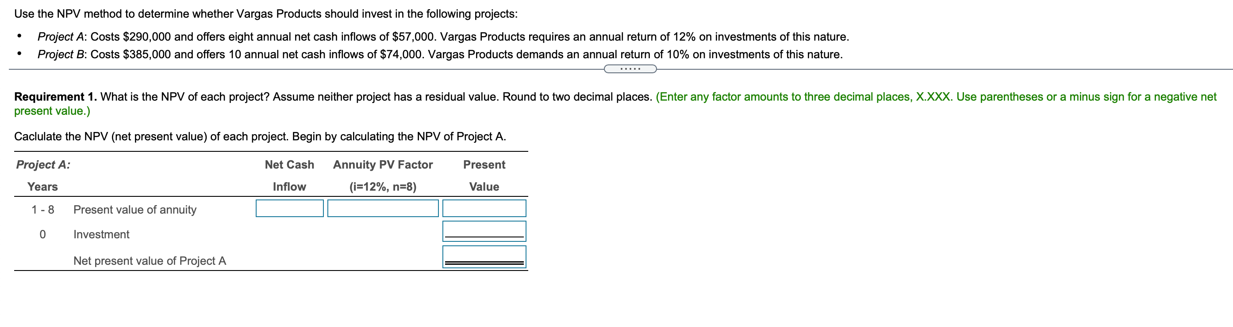The height and width of the screenshot is (327, 1233).
Task: Expand the collapsed dotted pill divider
Action: coord(630,69)
